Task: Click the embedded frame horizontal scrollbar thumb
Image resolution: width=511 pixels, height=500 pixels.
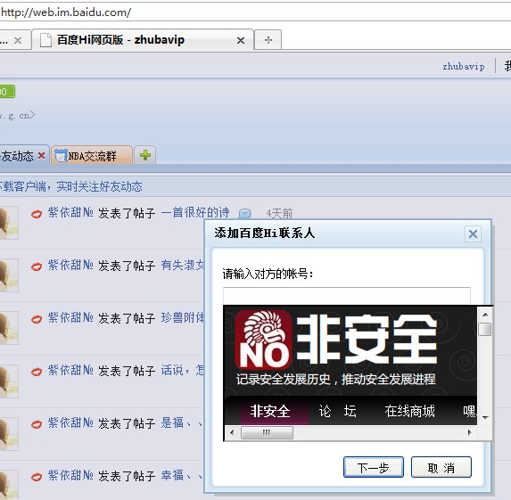Action: (x=267, y=432)
